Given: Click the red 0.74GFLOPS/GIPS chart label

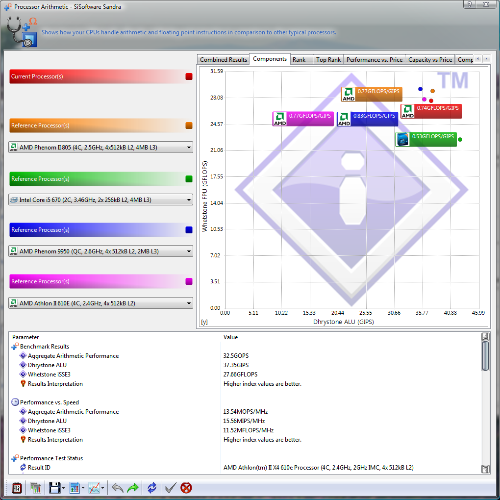Looking at the screenshot, I should (431, 111).
